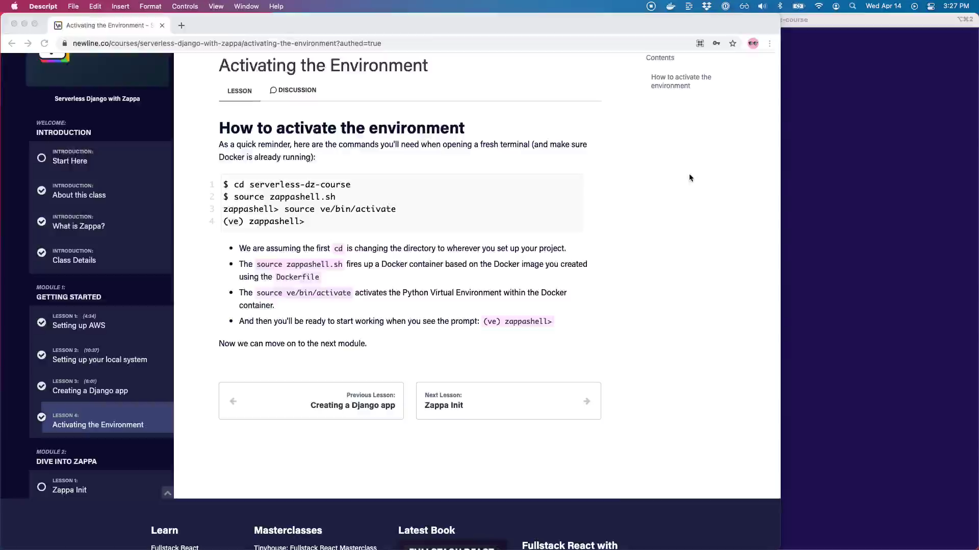Viewport: 979px width, 550px height.
Task: Click the Serverless Django with Zappa course title
Action: point(97,99)
